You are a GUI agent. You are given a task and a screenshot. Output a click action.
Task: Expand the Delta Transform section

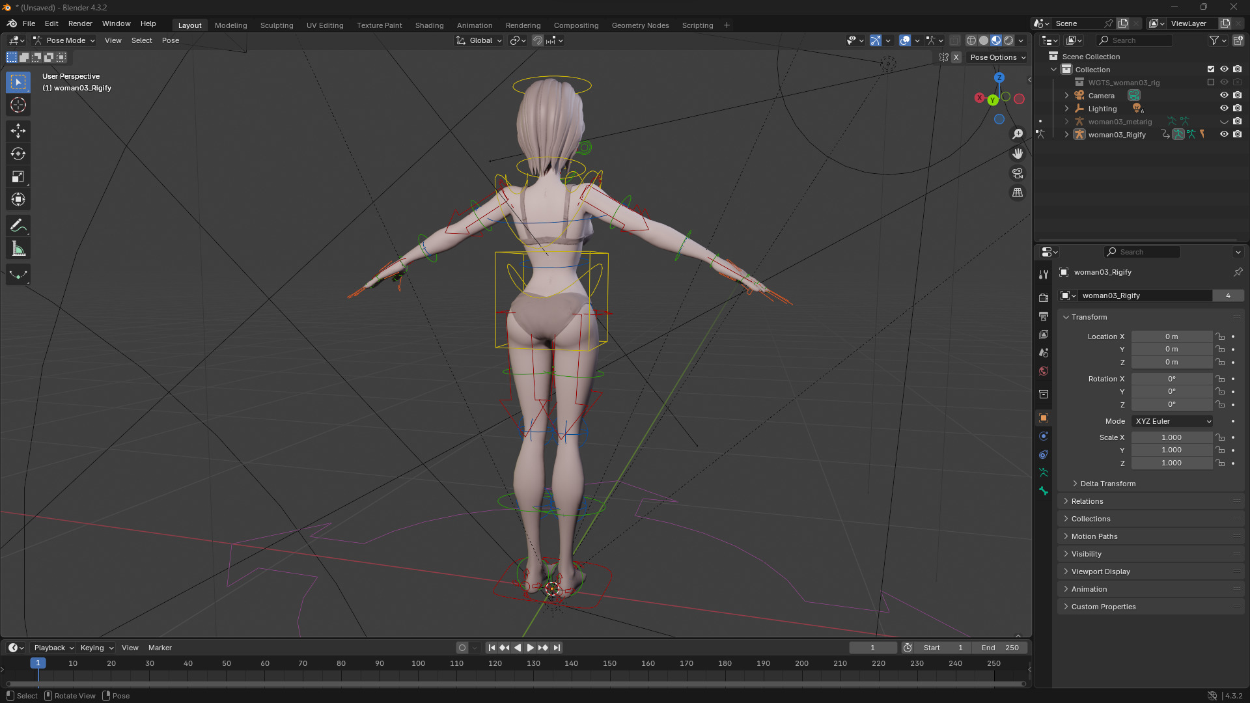[1107, 484]
